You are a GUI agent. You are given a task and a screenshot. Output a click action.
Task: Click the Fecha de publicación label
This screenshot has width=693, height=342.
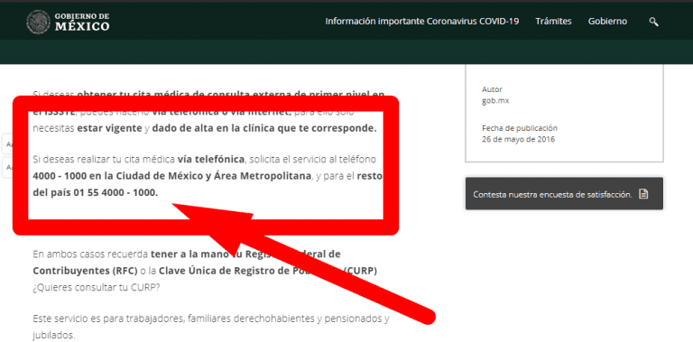click(520, 128)
